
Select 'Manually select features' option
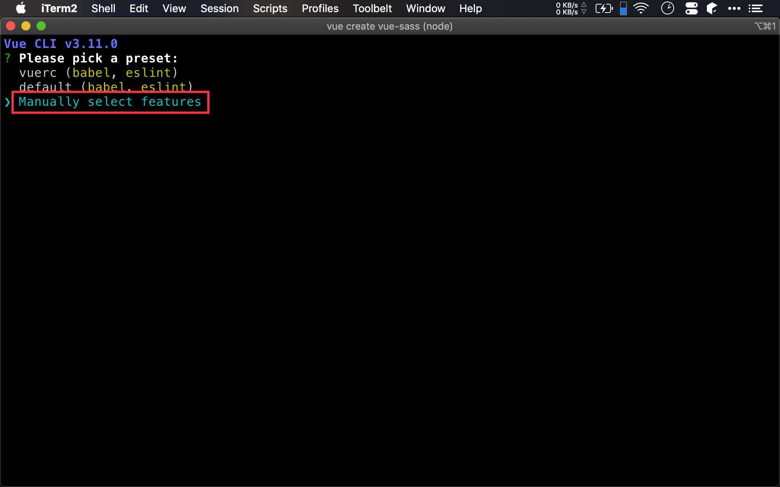click(x=110, y=102)
